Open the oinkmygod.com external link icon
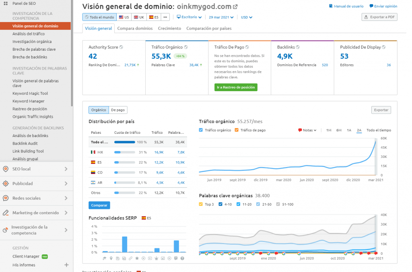Screen dimensions: 412x272 (235, 6)
